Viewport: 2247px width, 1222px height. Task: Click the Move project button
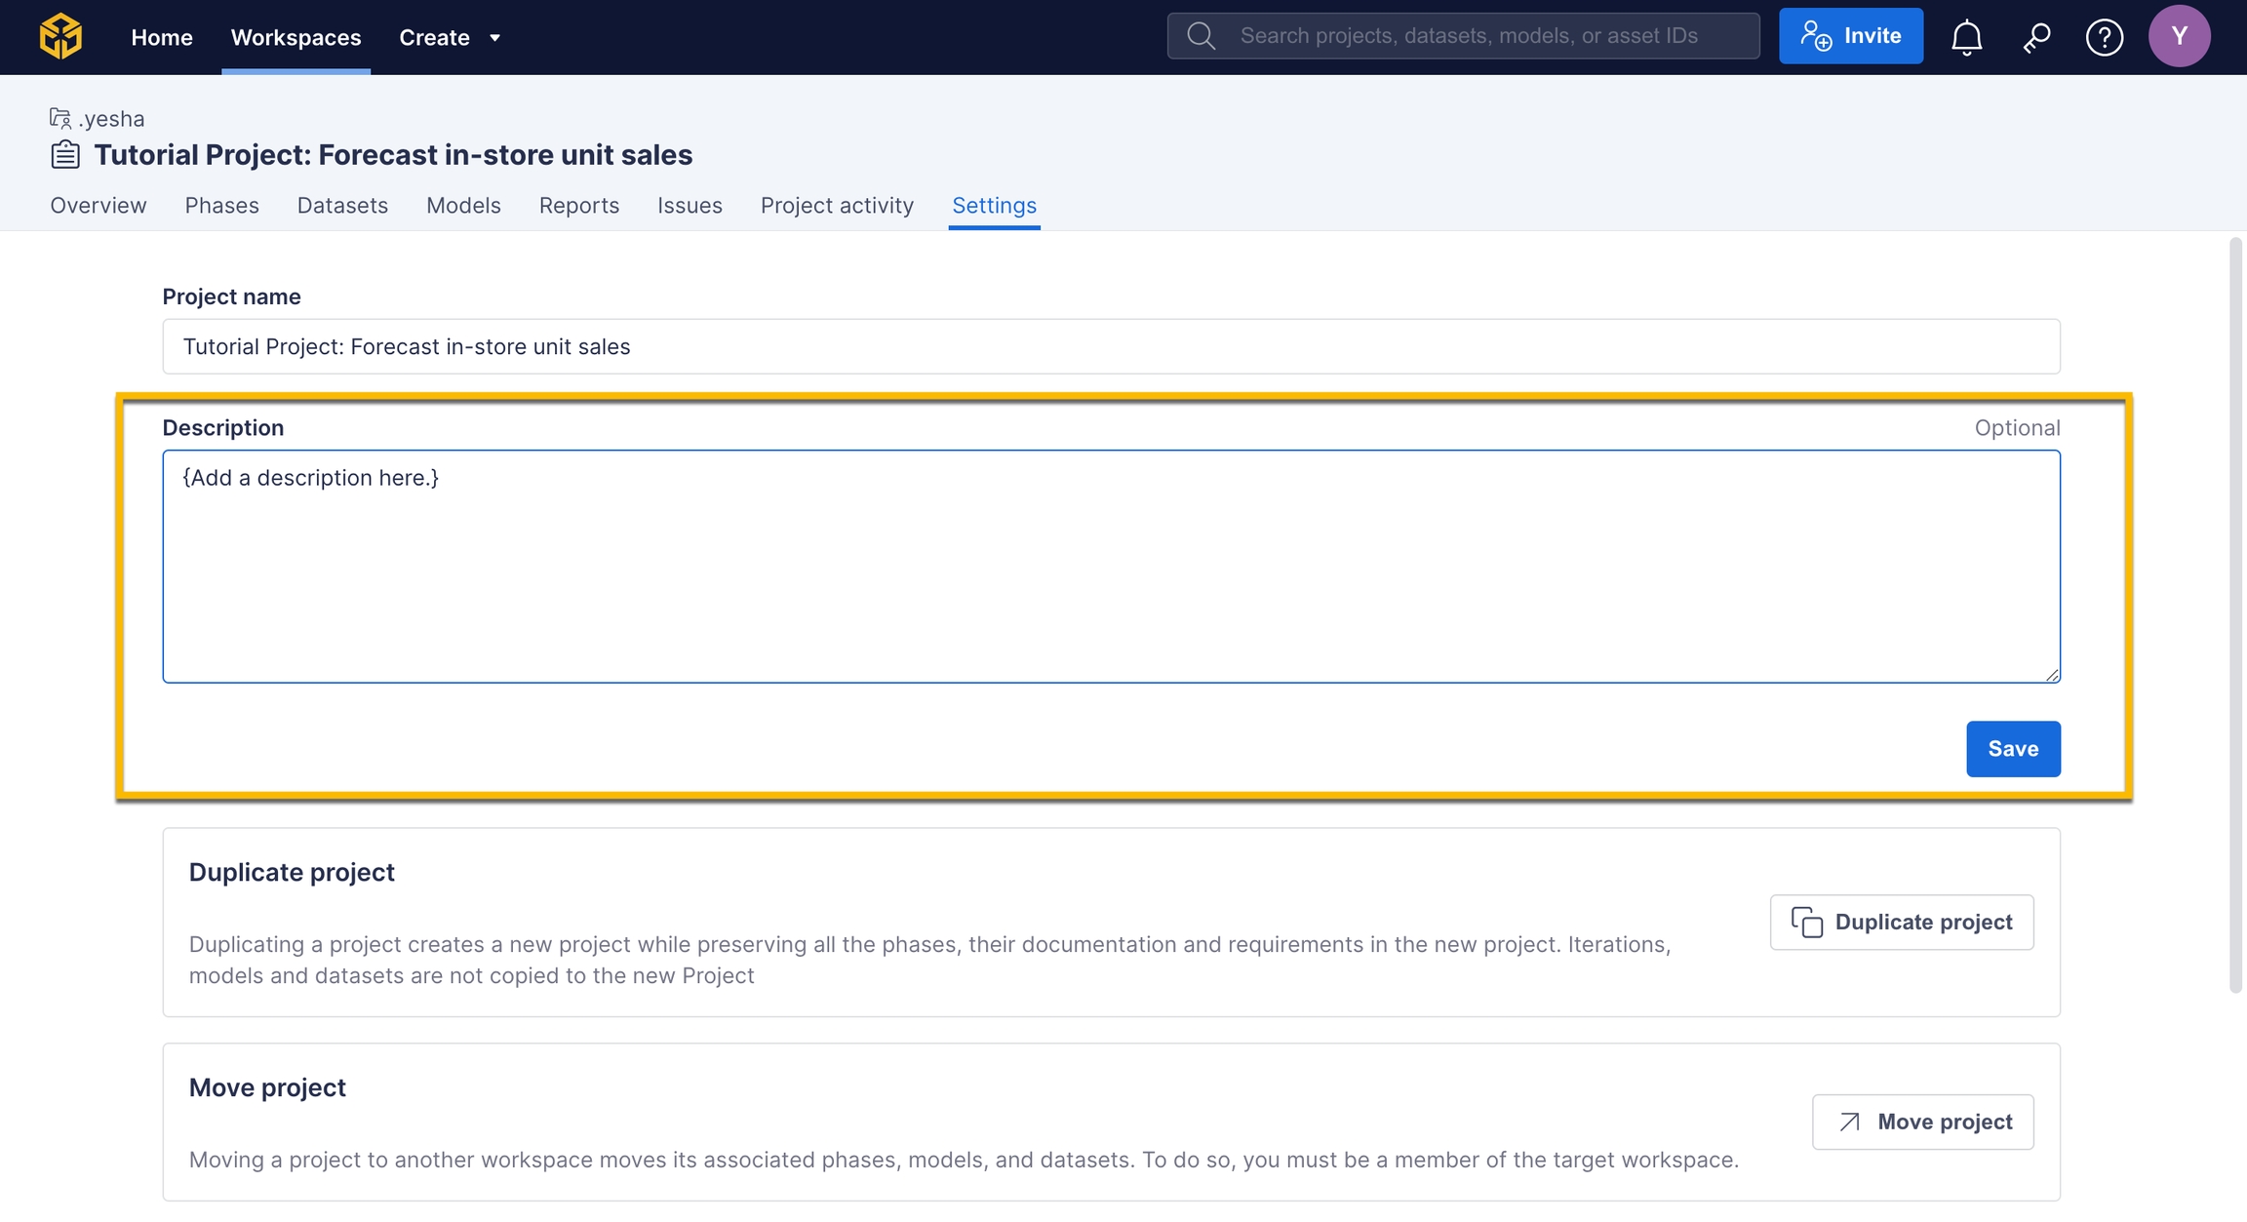[x=1922, y=1122]
